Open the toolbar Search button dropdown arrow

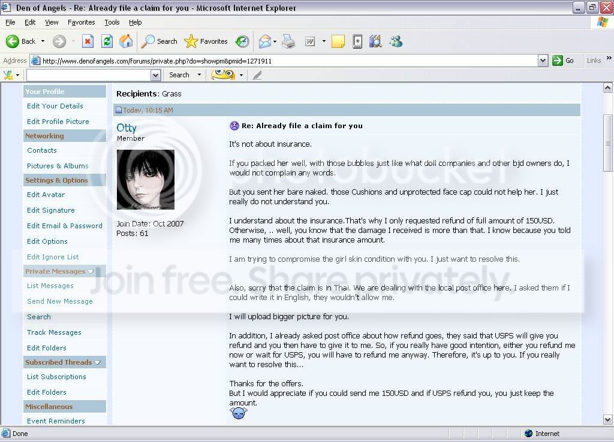[x=199, y=75]
